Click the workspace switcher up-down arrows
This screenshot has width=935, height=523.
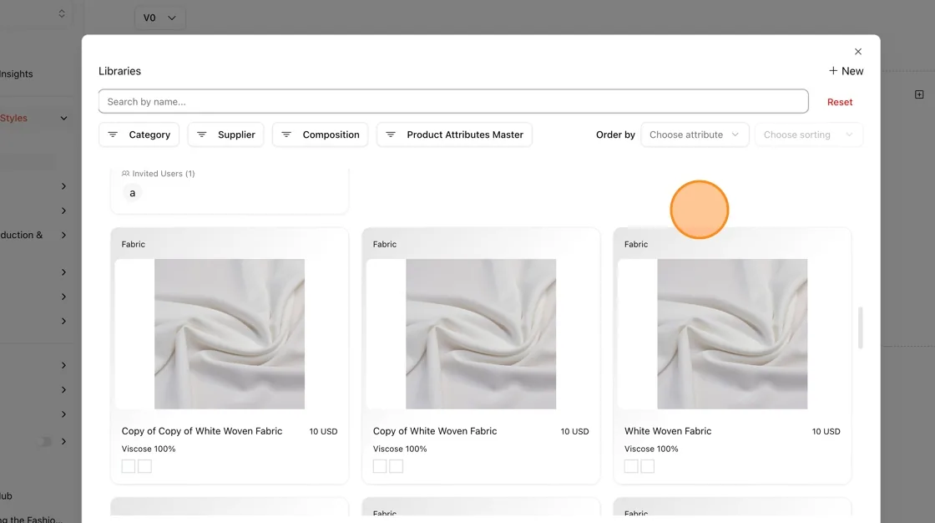(x=62, y=13)
